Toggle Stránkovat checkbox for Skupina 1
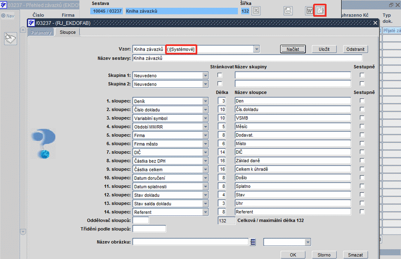 coord(220,75)
